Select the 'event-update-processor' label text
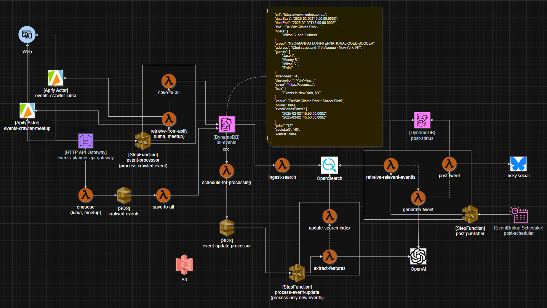The image size is (547, 308). (x=227, y=246)
